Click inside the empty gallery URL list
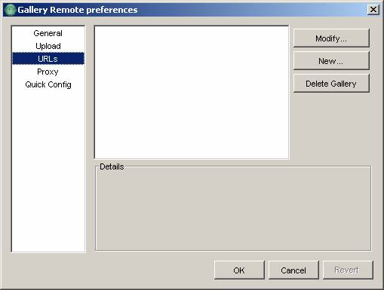 click(x=192, y=92)
